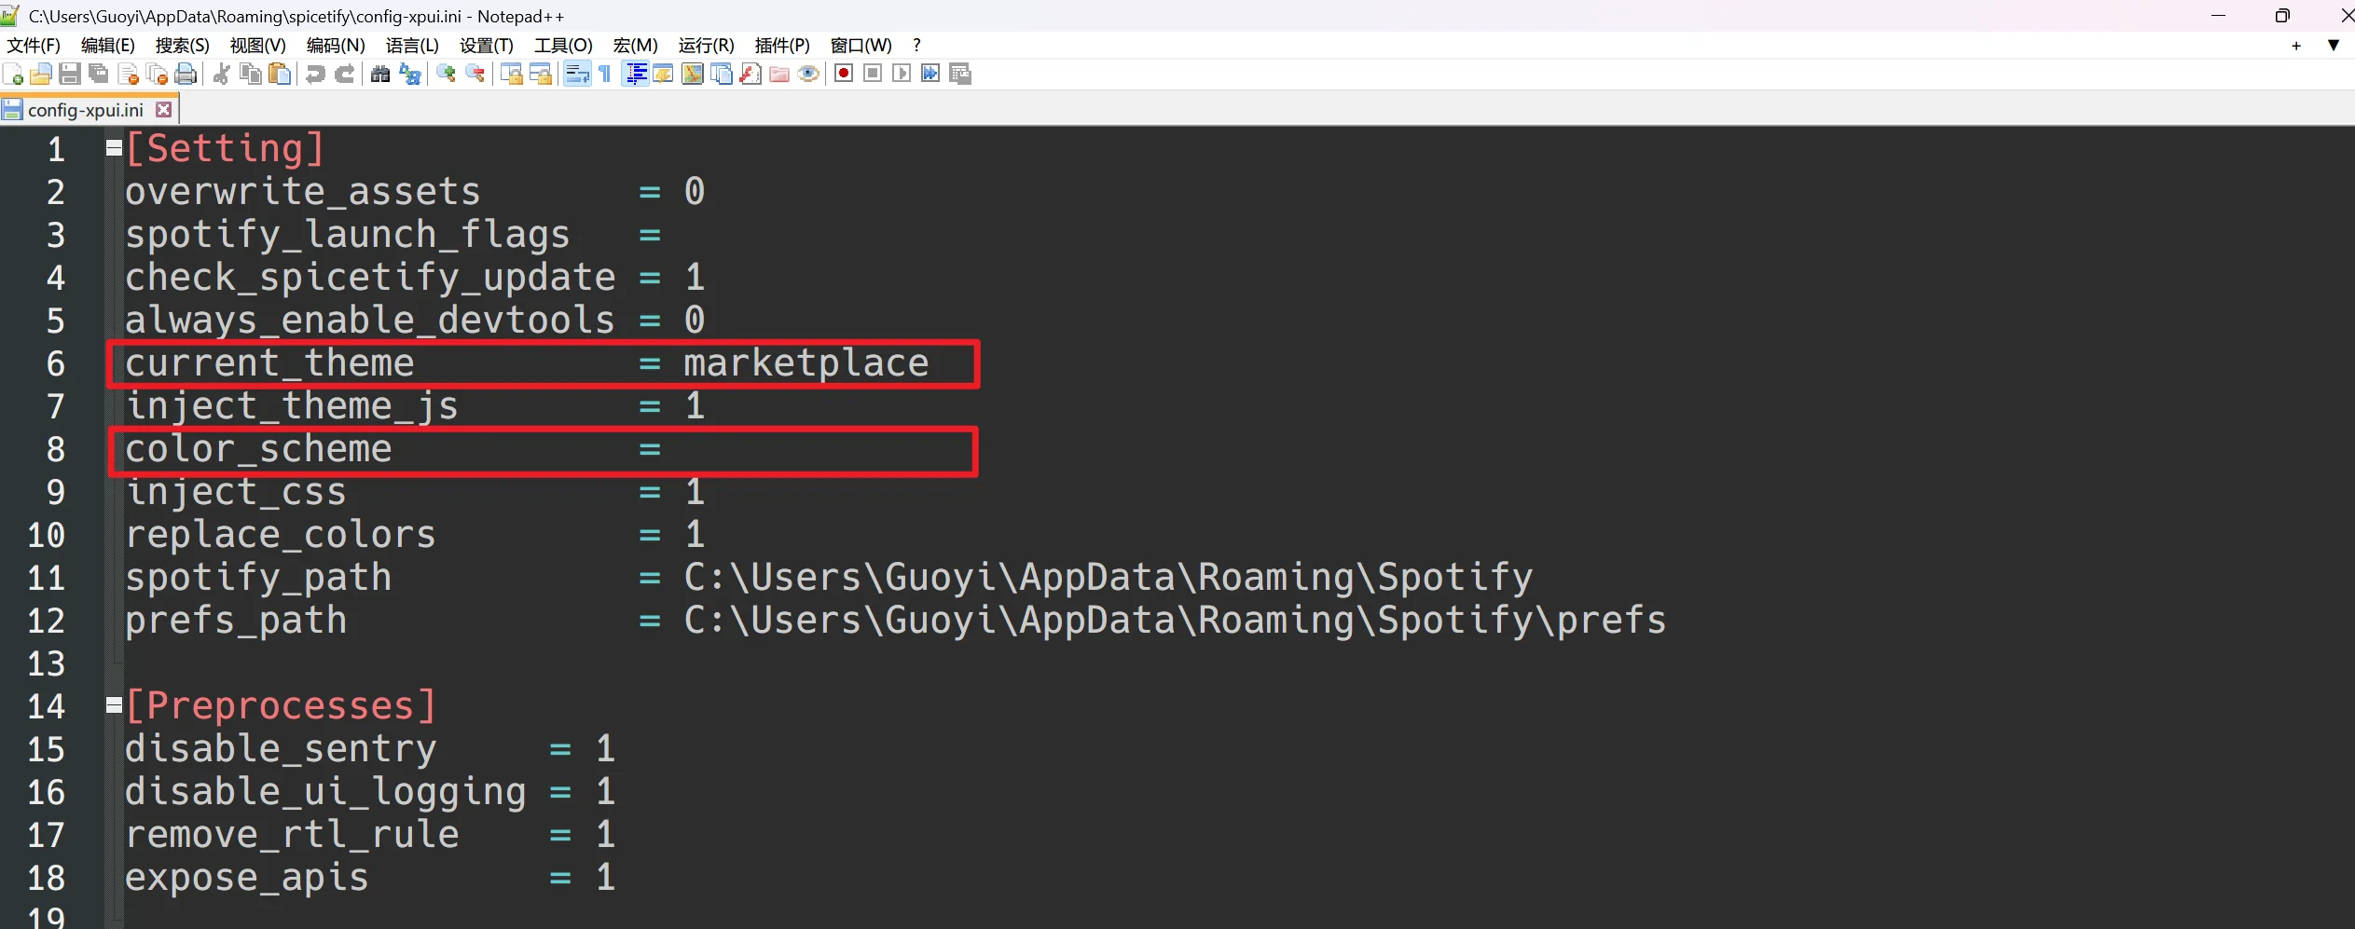The image size is (2355, 929).
Task: Click line number 13 in the margin
Action: [x=47, y=663]
